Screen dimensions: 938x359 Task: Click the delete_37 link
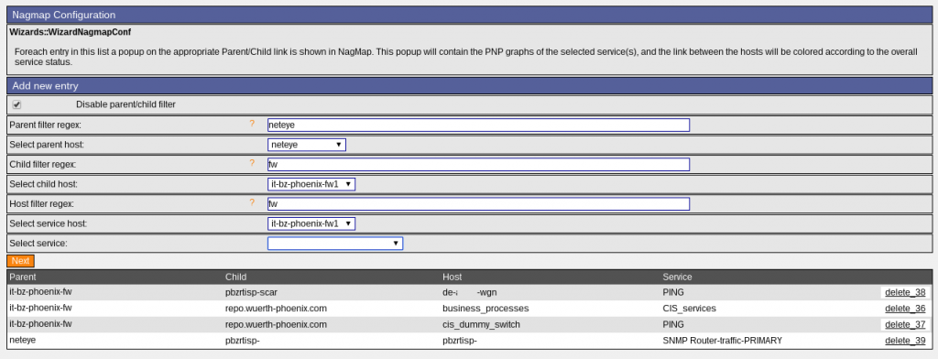(x=905, y=325)
